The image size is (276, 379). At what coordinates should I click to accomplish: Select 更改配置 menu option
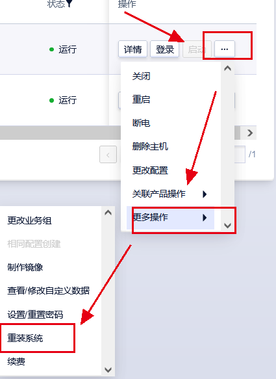[x=150, y=170]
